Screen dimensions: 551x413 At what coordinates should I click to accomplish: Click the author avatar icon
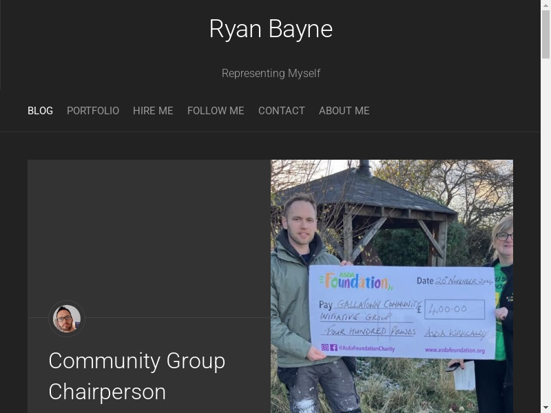67,319
